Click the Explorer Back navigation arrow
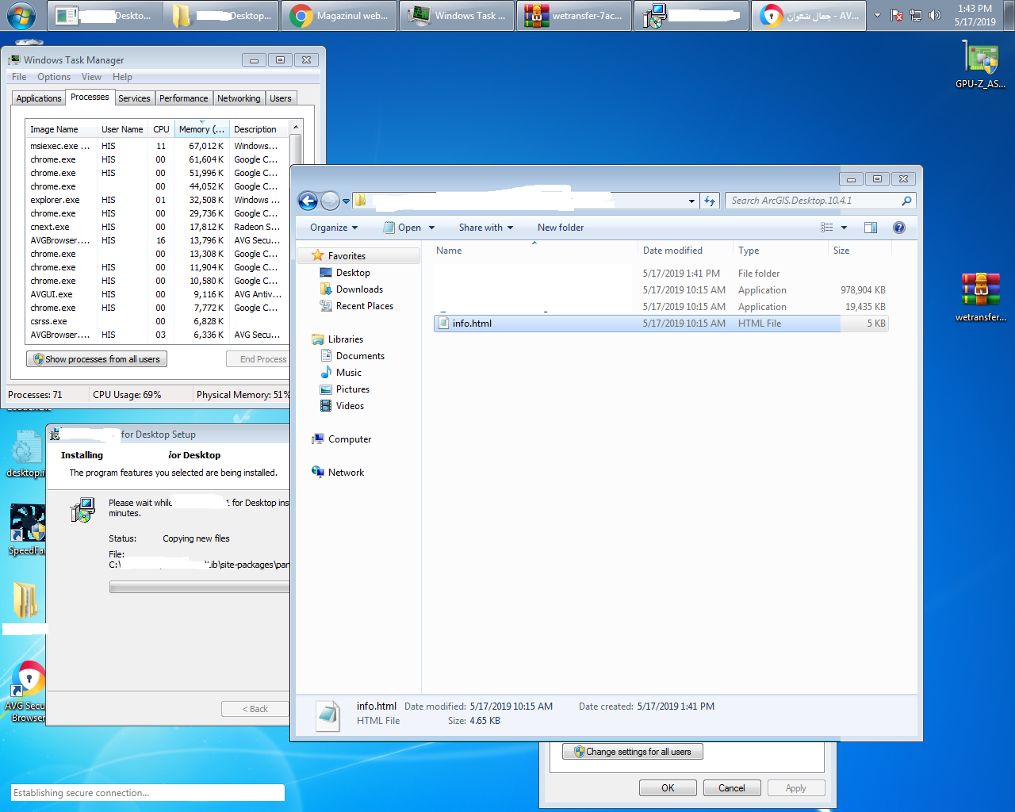The height and width of the screenshot is (812, 1015). [308, 201]
